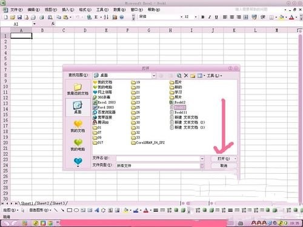303x227 pixels.
Task: Open the 文件类型 file type combo box
Action: 160,166
